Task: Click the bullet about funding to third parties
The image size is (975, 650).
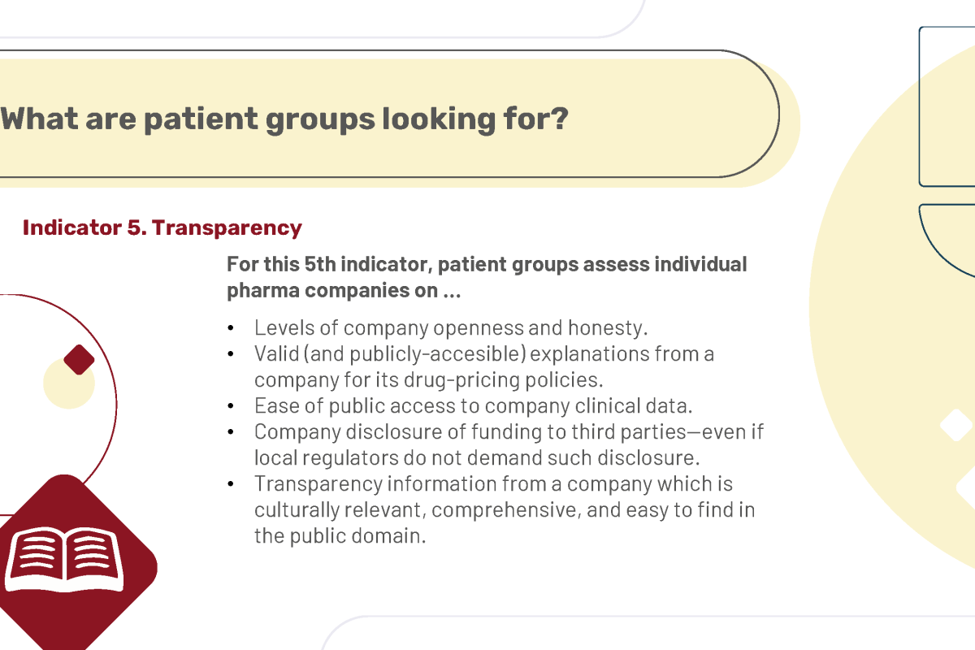Action: pos(509,444)
